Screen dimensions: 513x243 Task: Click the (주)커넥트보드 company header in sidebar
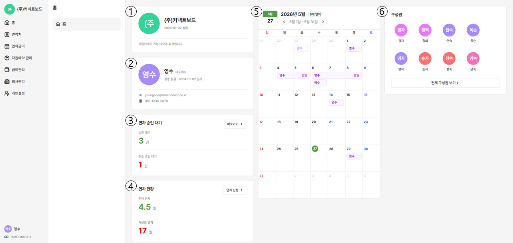click(x=24, y=9)
